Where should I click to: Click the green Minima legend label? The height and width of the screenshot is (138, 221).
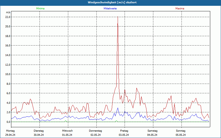coord(40,9)
